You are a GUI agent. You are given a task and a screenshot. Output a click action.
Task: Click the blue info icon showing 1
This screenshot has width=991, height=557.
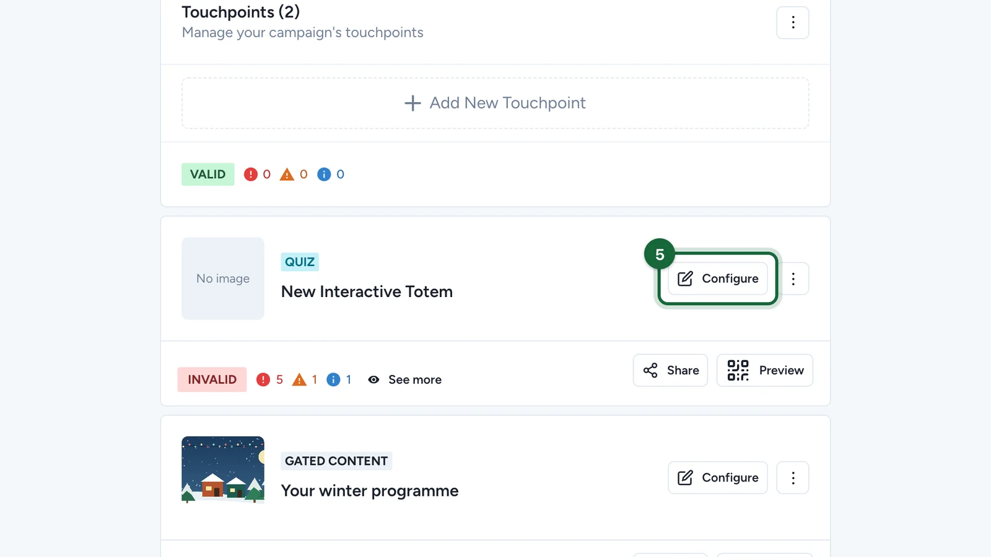click(x=333, y=379)
